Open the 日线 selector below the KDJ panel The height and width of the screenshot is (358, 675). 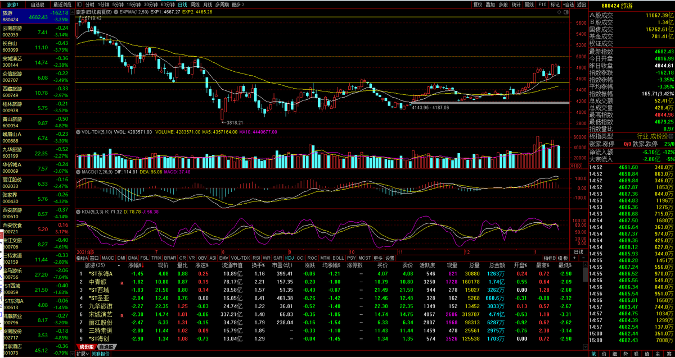(x=578, y=252)
